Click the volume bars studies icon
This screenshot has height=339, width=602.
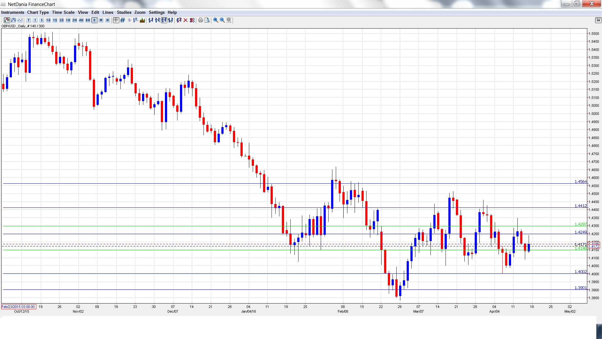[142, 20]
